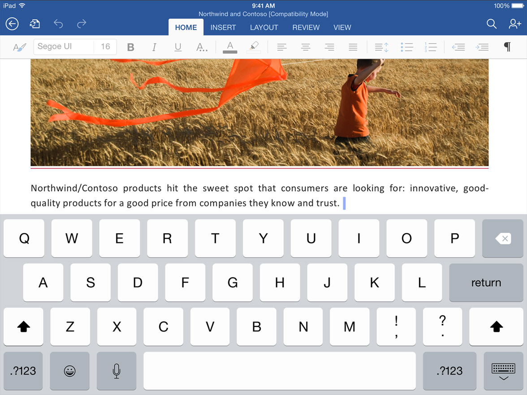This screenshot has width=527, height=395.
Task: Increase the paragraph indent
Action: click(x=482, y=47)
